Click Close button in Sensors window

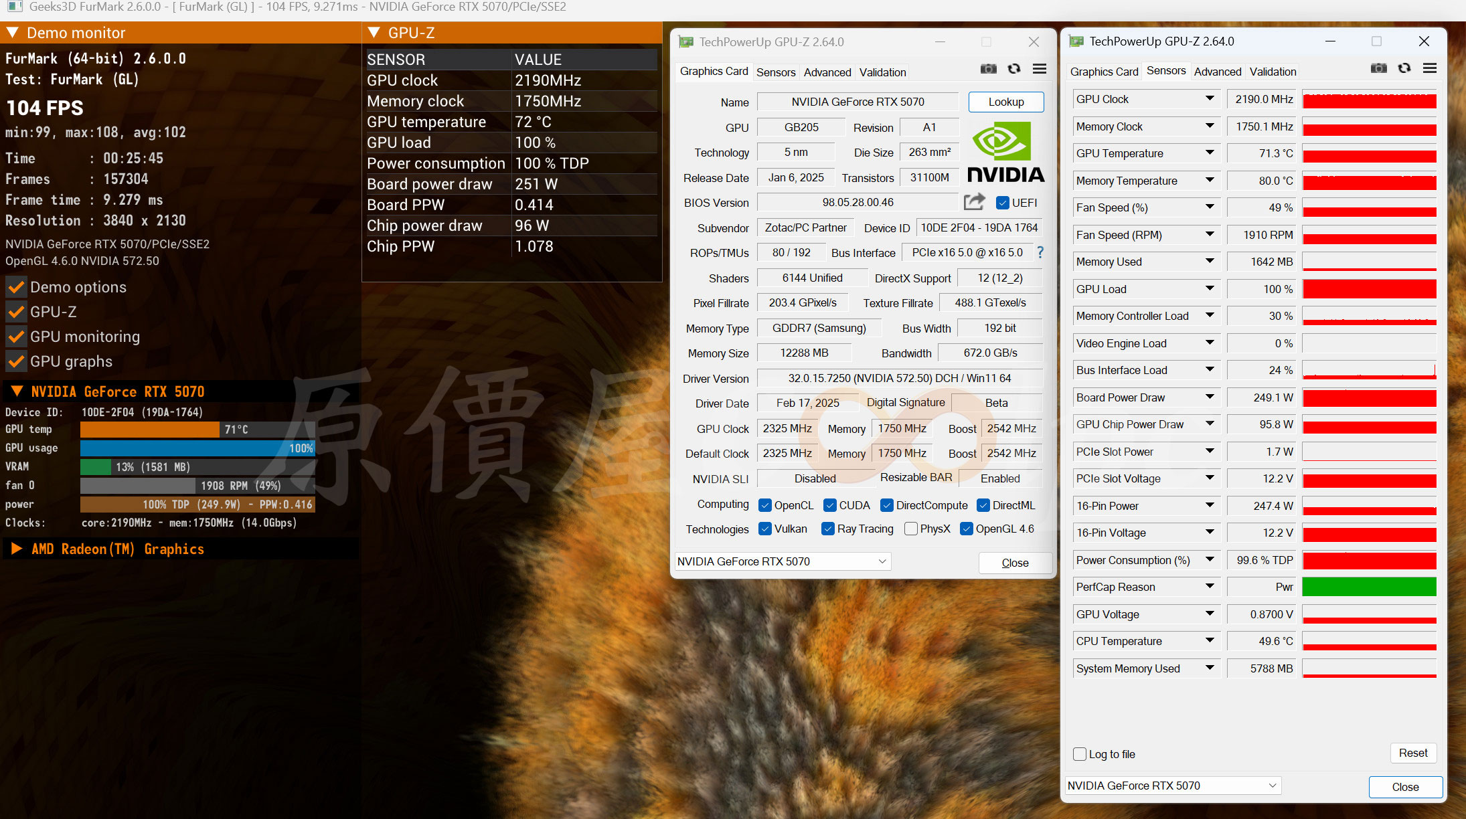coord(1405,787)
